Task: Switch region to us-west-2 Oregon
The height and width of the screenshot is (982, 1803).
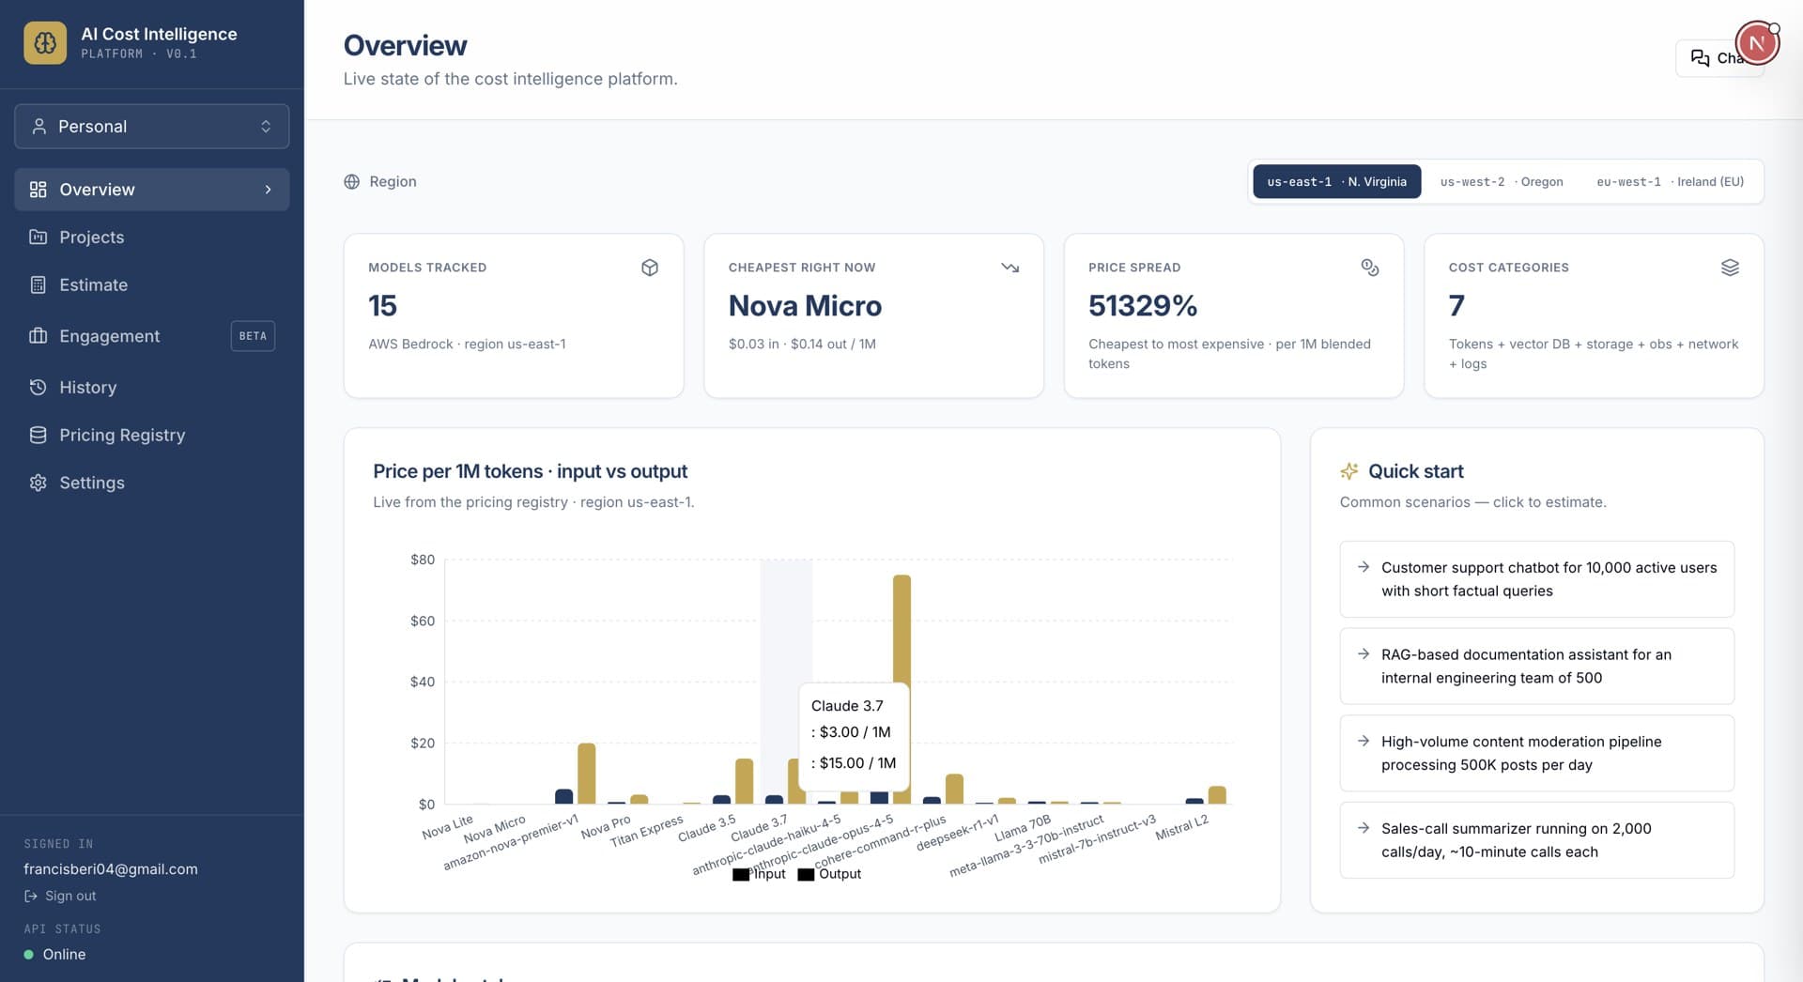Action: 1502,182
